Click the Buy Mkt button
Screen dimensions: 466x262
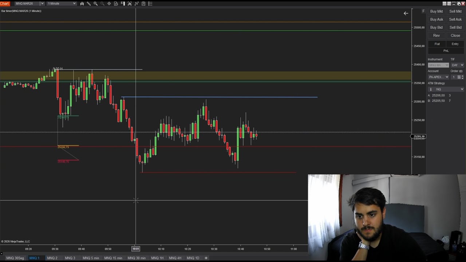437,11
